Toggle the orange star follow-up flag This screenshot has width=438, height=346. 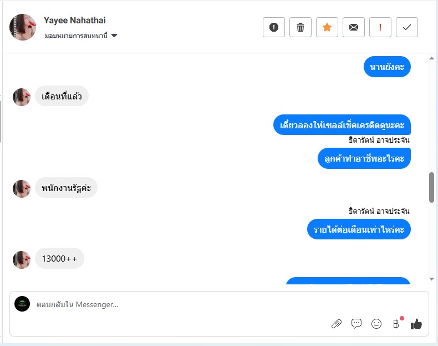tap(327, 27)
